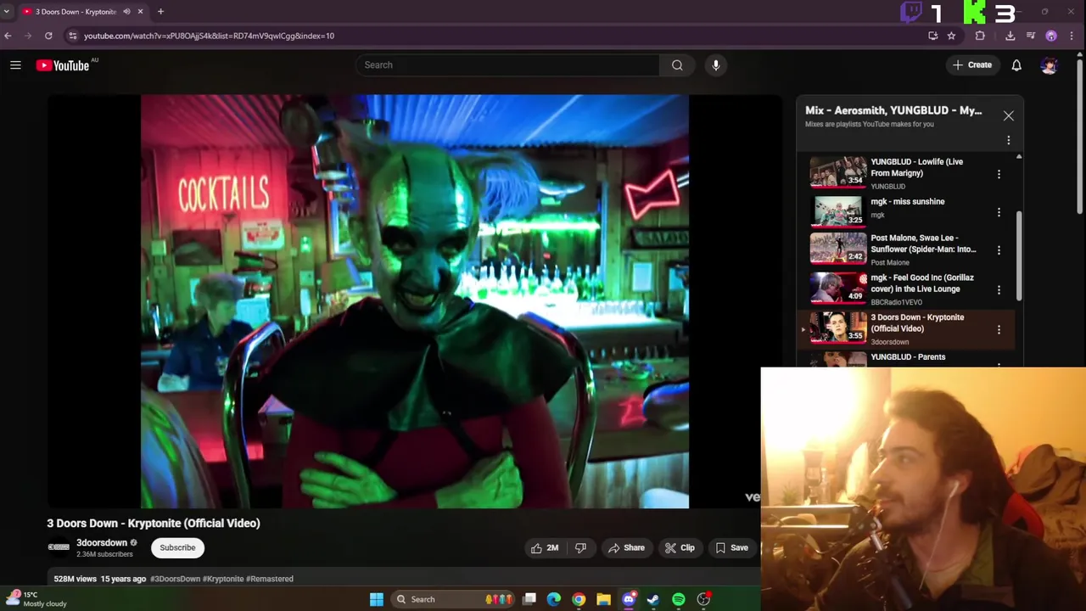This screenshot has height=611, width=1086.
Task: Open the YouTube guide hamburger menu
Action: point(15,65)
